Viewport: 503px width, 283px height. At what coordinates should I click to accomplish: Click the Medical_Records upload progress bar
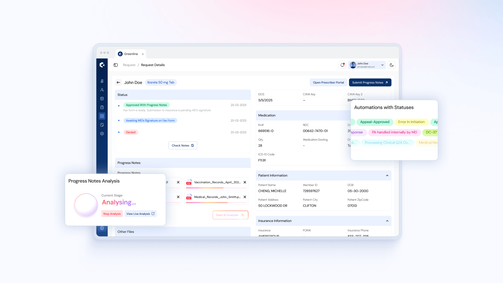pos(216,202)
